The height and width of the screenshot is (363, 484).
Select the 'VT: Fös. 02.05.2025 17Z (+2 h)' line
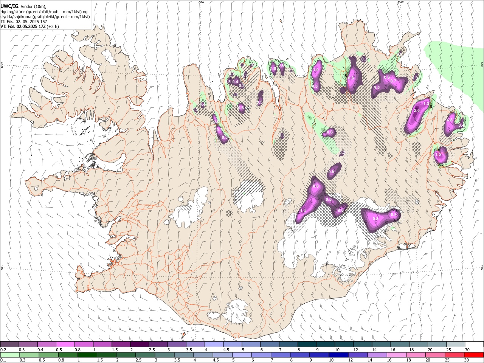coord(29,26)
